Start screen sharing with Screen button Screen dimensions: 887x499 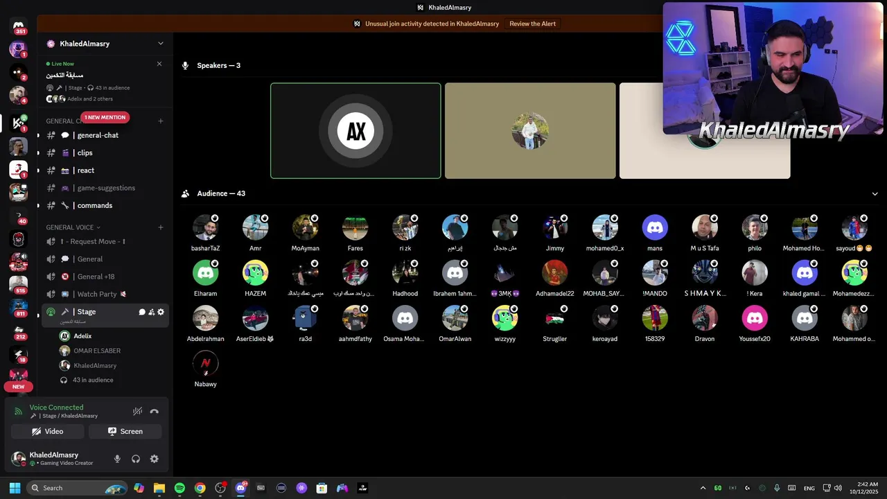click(x=125, y=431)
